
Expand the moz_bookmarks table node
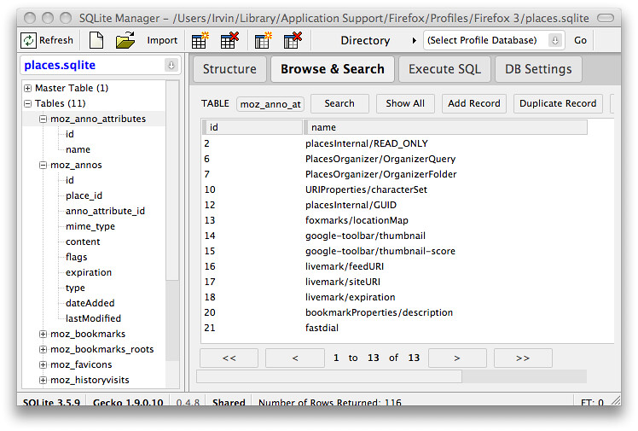click(43, 334)
